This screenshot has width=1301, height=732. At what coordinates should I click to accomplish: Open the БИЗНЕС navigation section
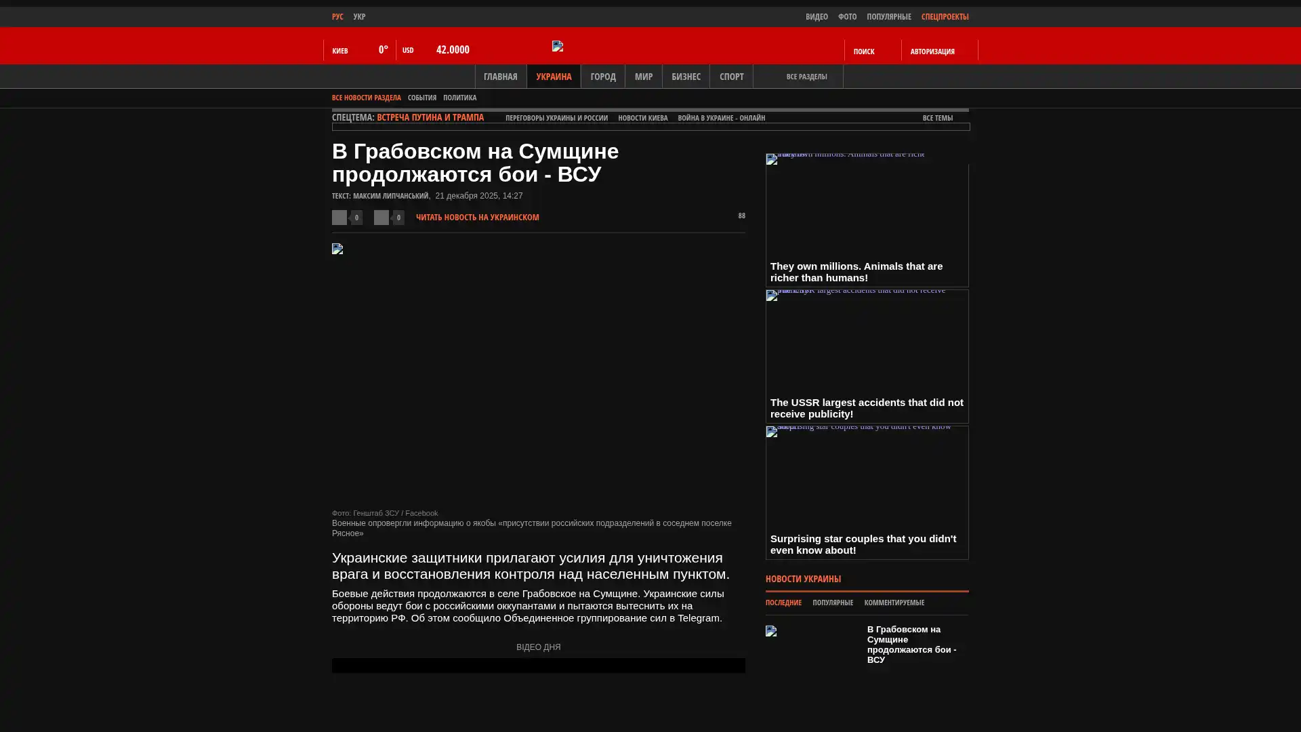point(686,77)
